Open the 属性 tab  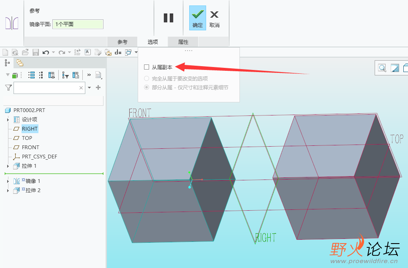tap(183, 42)
